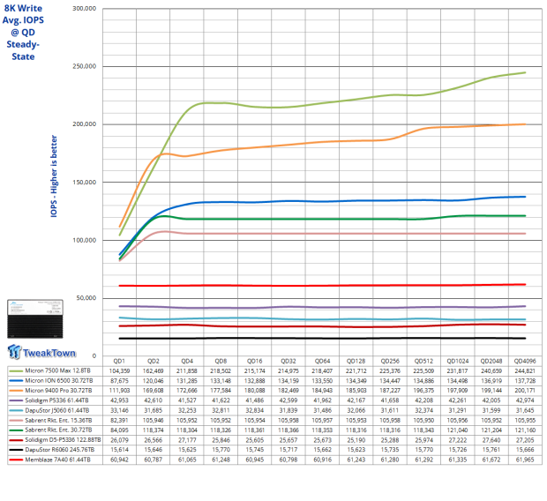Click the QD2 column header
The image size is (547, 501).
(x=154, y=361)
